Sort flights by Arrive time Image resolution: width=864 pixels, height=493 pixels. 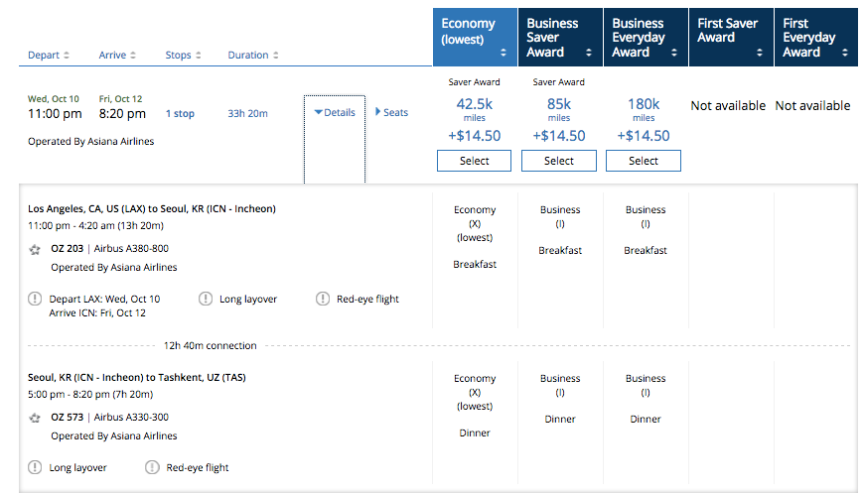pyautogui.click(x=117, y=56)
